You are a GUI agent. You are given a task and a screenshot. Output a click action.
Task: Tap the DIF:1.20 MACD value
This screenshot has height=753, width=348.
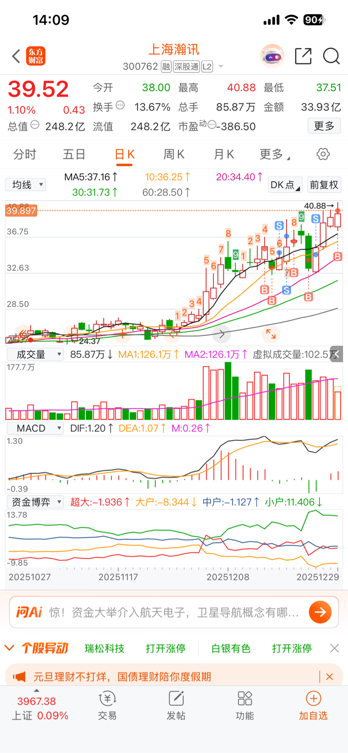click(92, 428)
